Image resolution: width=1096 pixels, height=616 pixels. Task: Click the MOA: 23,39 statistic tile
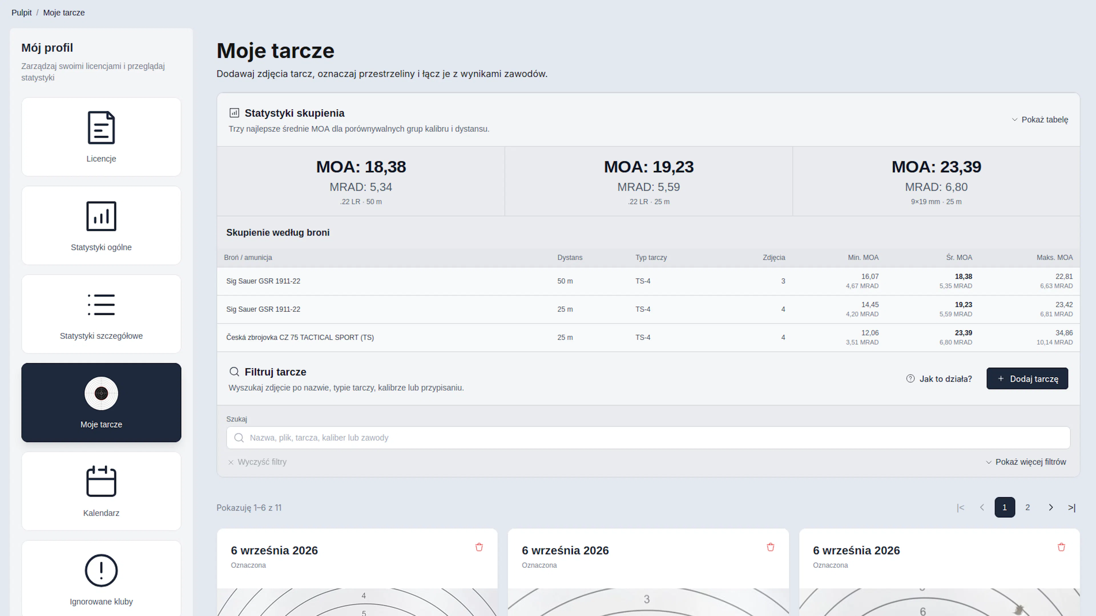(x=936, y=181)
